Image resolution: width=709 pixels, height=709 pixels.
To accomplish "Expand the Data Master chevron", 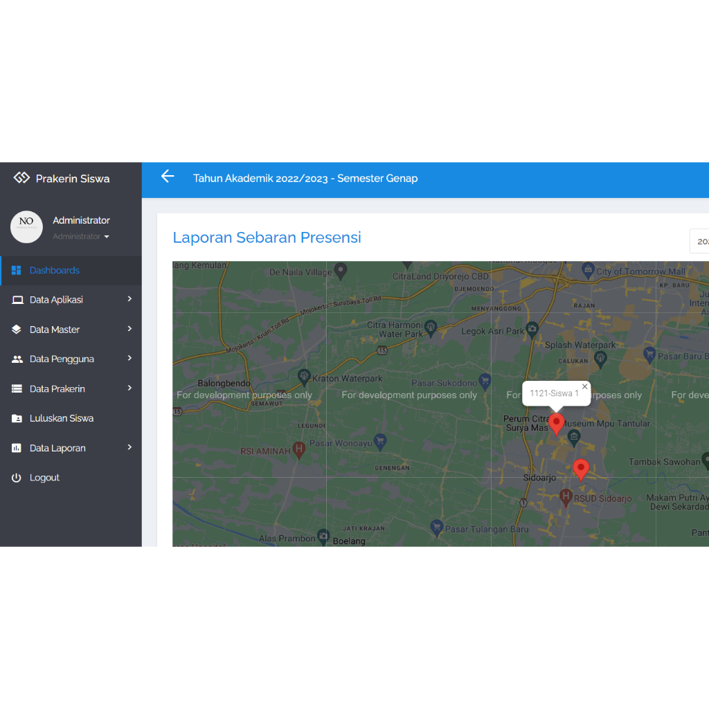I will [x=129, y=329].
